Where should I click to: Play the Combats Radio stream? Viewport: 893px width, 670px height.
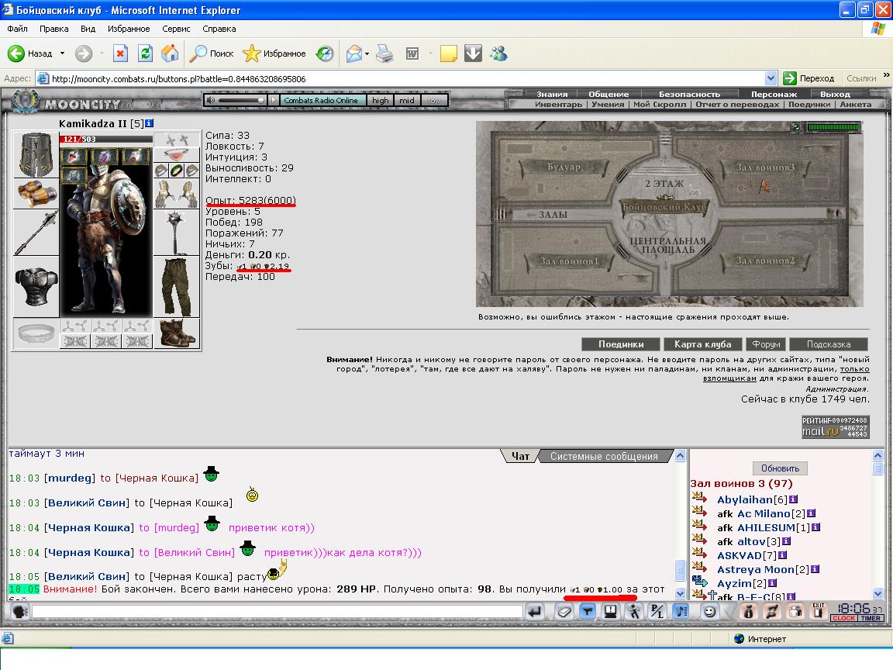(274, 100)
